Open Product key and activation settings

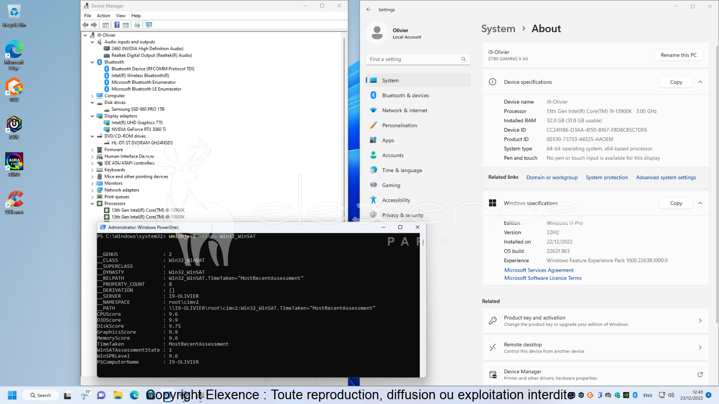pyautogui.click(x=595, y=321)
